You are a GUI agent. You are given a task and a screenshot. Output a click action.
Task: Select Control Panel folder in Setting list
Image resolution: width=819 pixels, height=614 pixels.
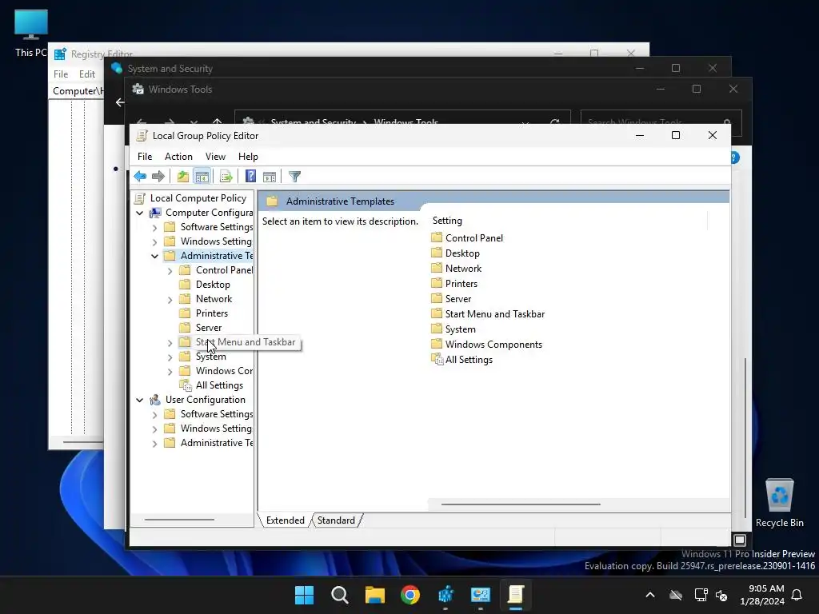[473, 237]
